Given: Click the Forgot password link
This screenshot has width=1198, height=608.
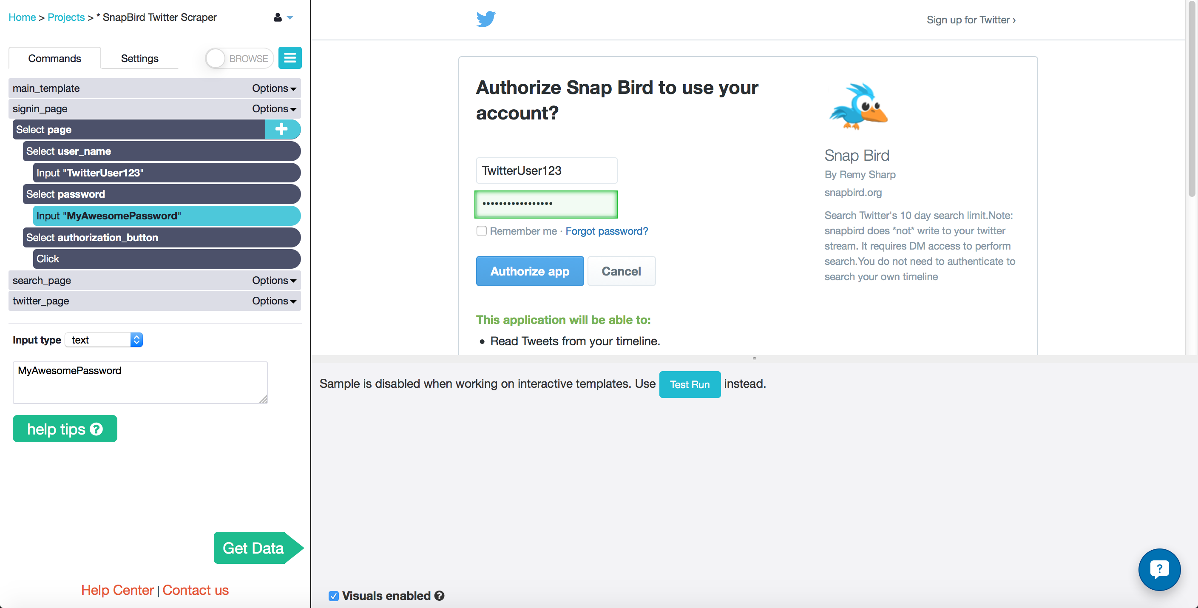Looking at the screenshot, I should point(606,230).
